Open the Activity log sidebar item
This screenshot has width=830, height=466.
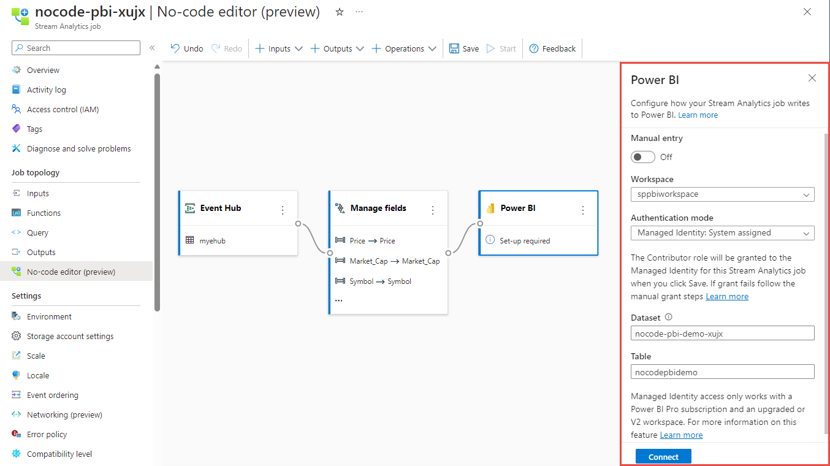tap(46, 89)
